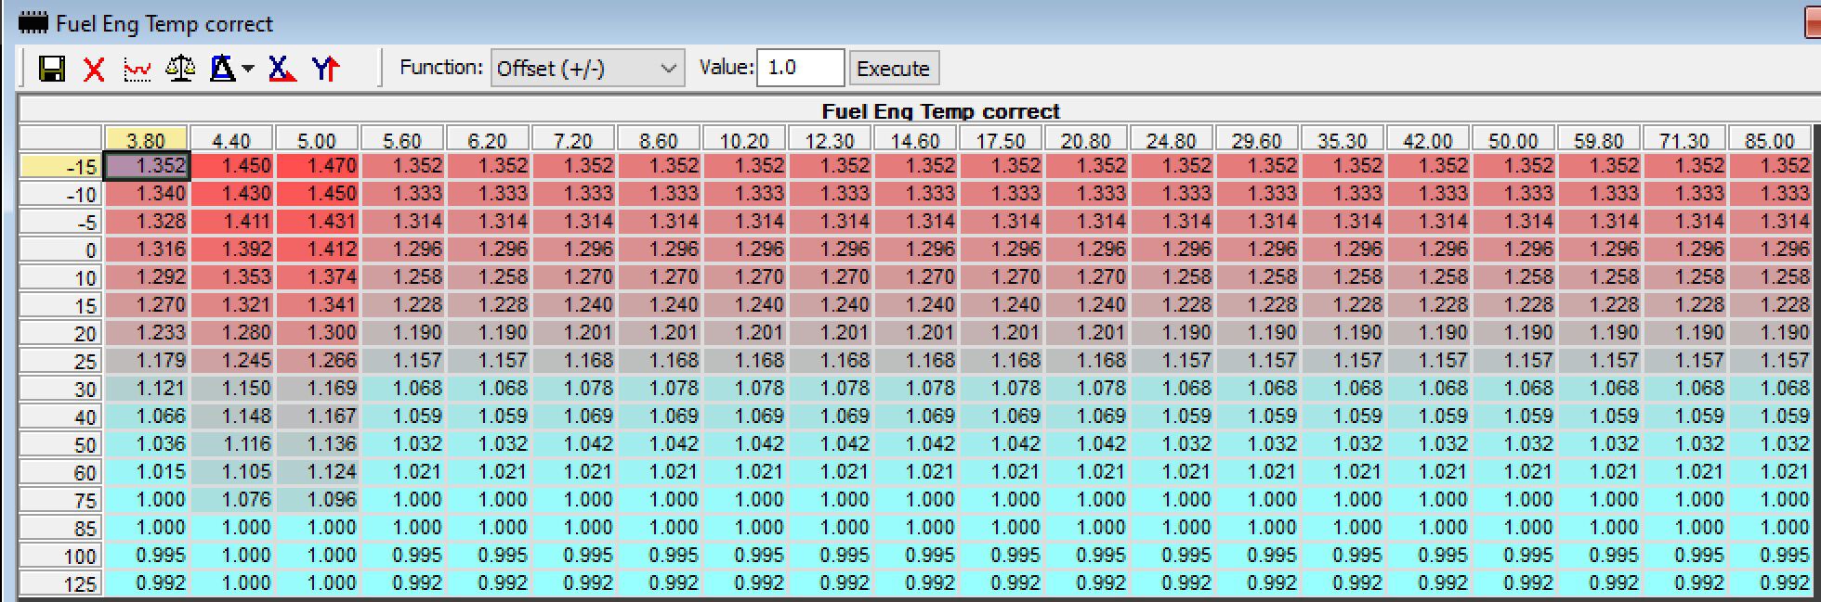Click the Y axis arrow icon
The height and width of the screenshot is (602, 1821).
tap(326, 69)
